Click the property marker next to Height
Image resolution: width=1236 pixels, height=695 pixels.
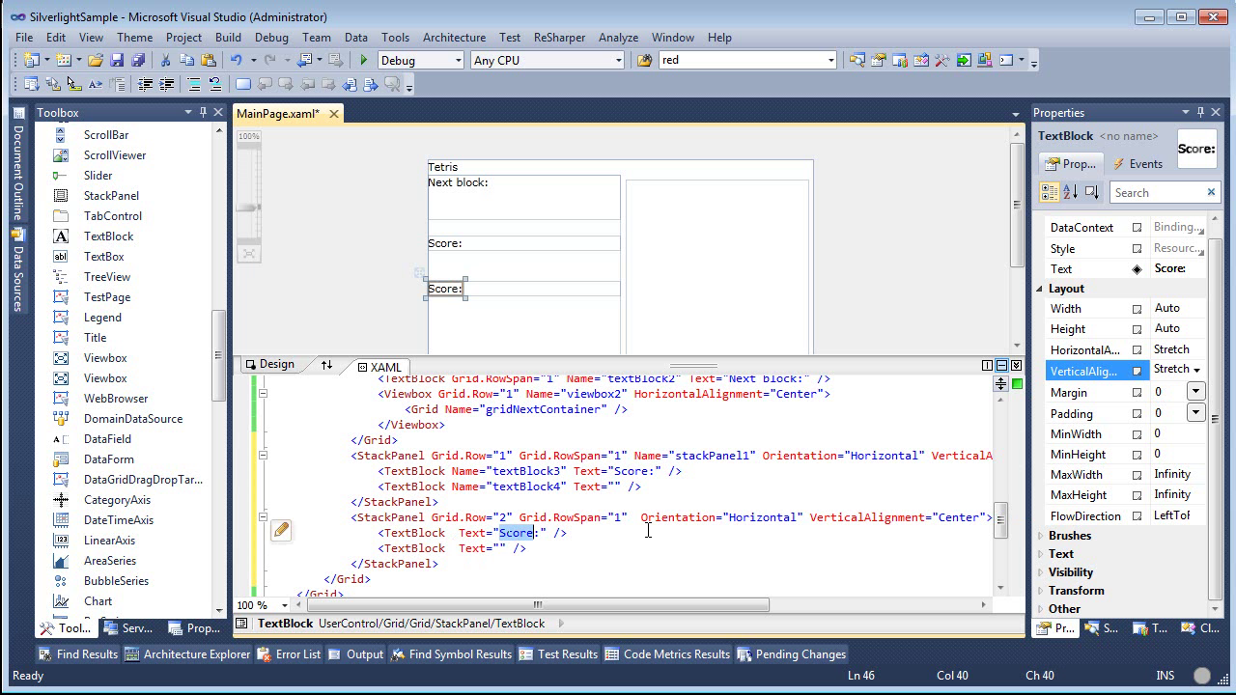click(1137, 329)
